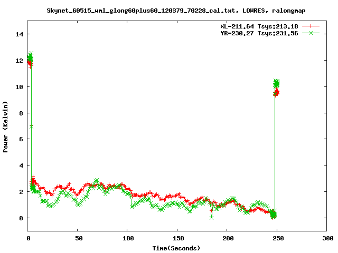
Task: Click the green legend line sample for YR
Action: click(x=311, y=33)
